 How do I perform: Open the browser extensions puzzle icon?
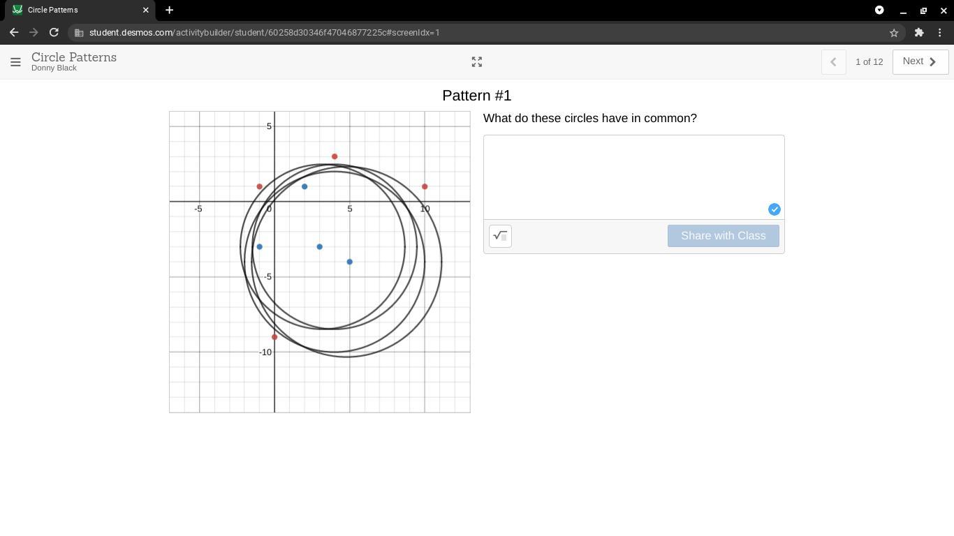919,32
